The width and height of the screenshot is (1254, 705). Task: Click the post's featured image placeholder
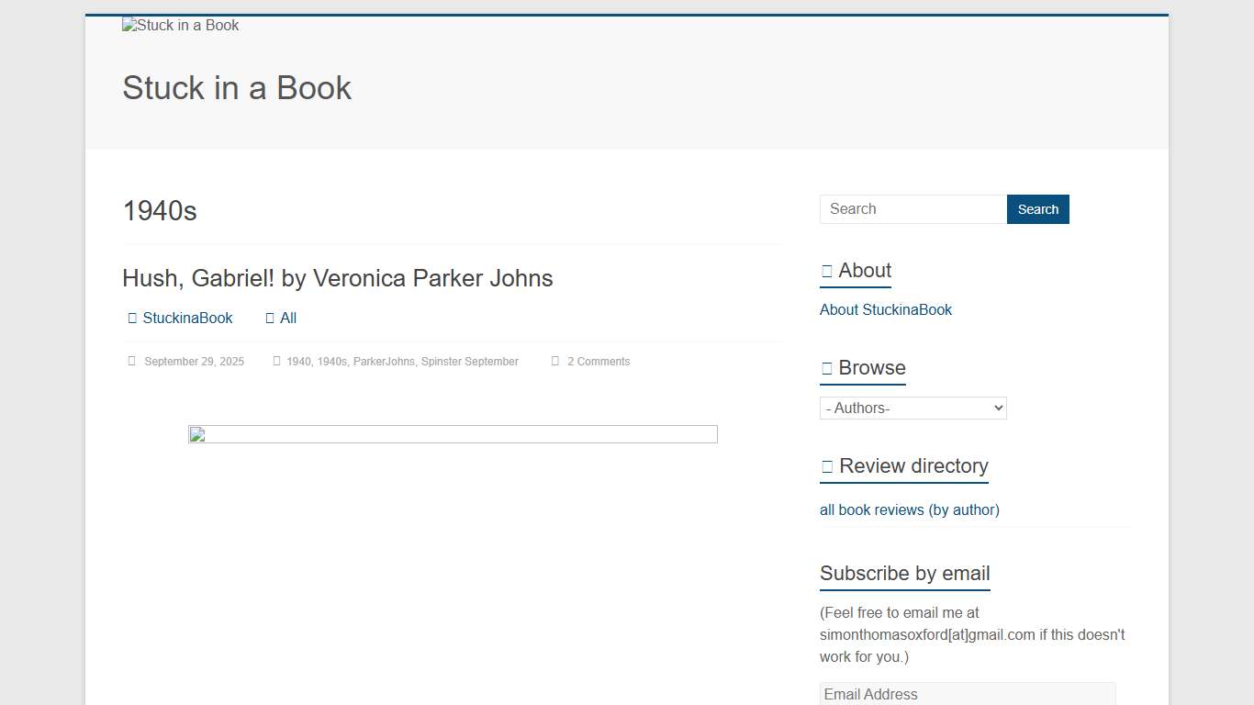[453, 434]
